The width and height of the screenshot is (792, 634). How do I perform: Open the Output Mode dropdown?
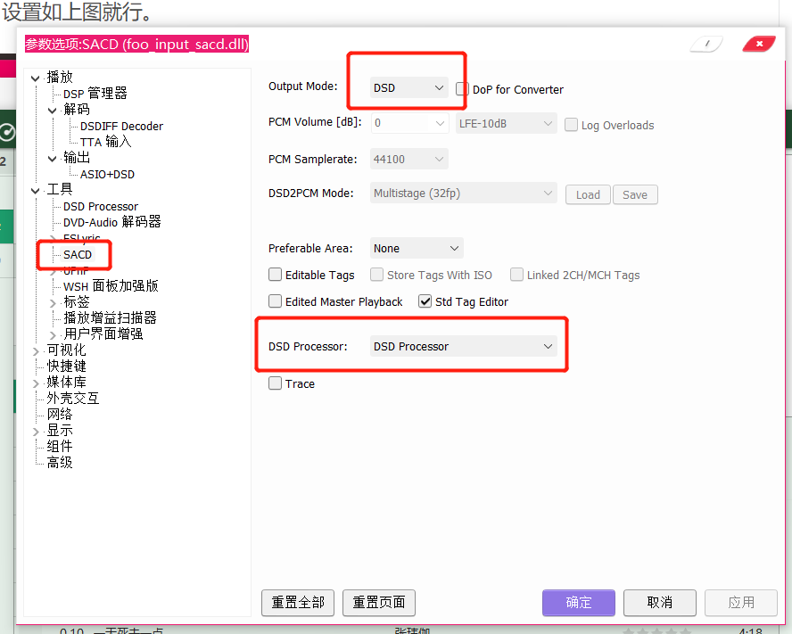click(408, 87)
